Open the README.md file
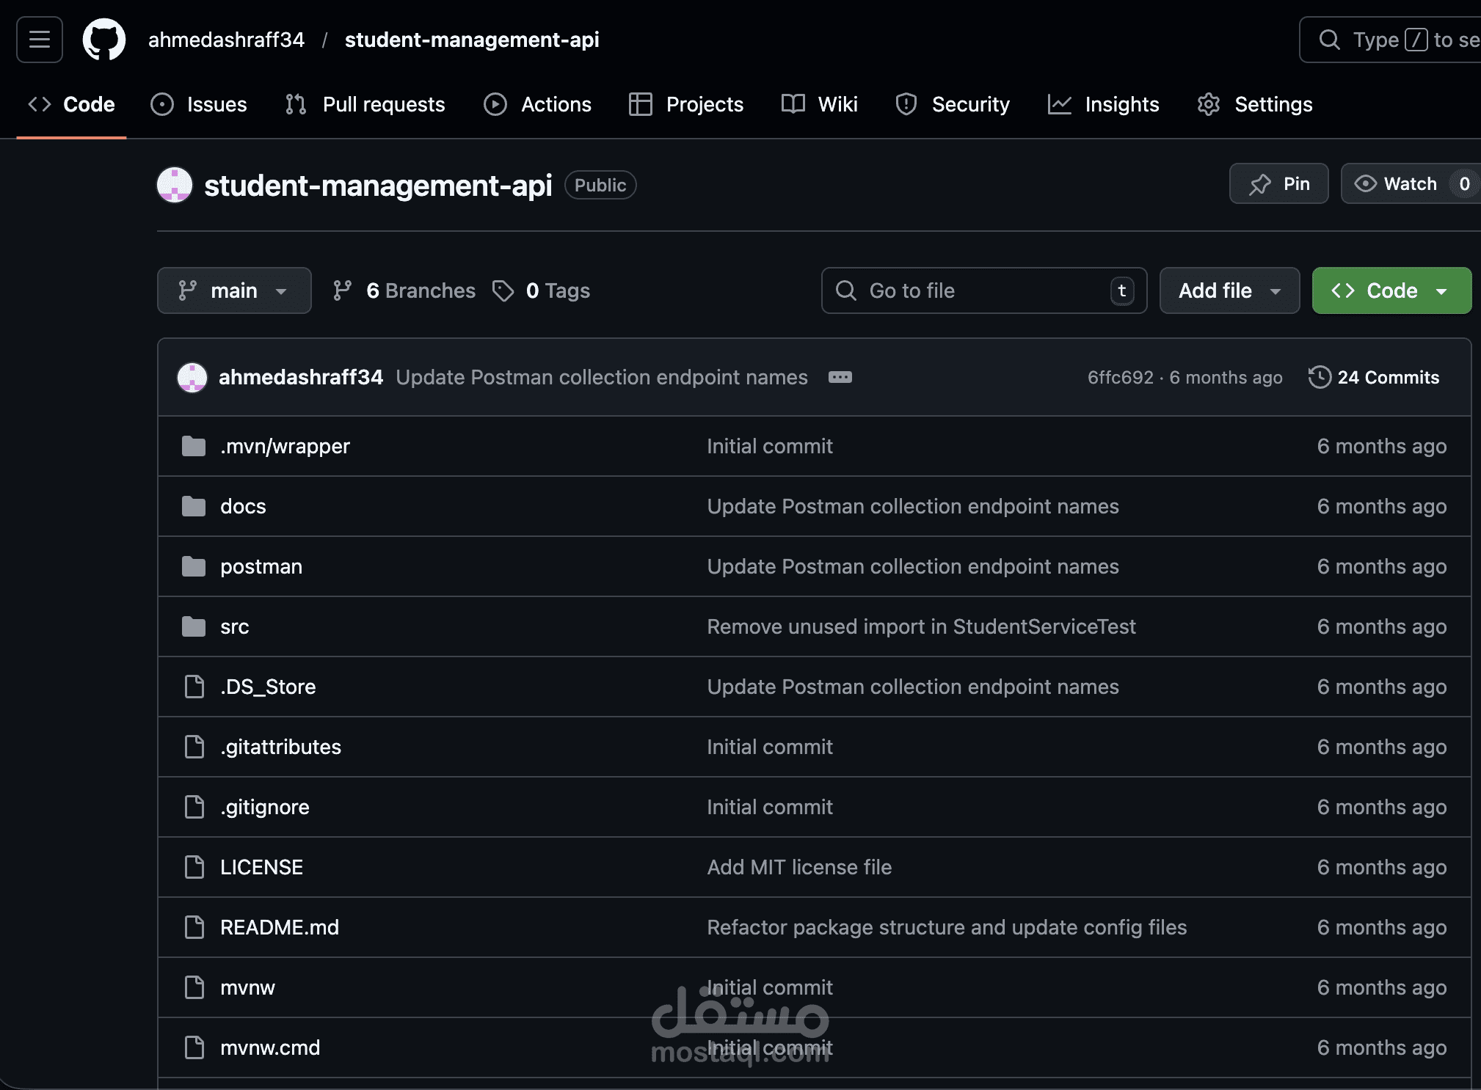 279,927
